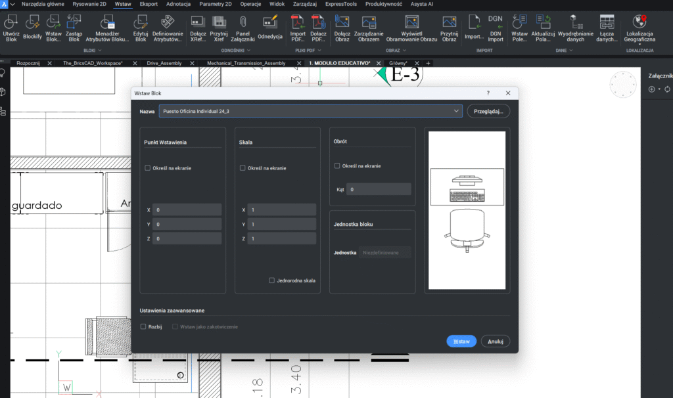This screenshot has width=673, height=398.
Task: Toggle the Rozbij checkbox
Action: pyautogui.click(x=144, y=326)
